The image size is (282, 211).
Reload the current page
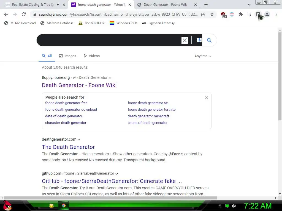click(24, 14)
